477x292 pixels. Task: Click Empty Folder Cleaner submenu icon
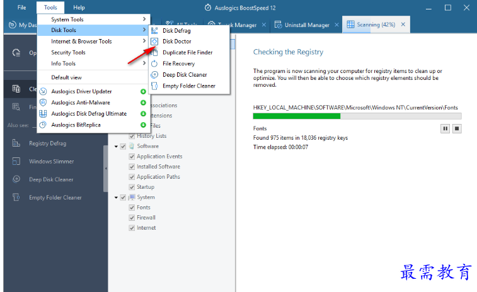[x=154, y=86]
